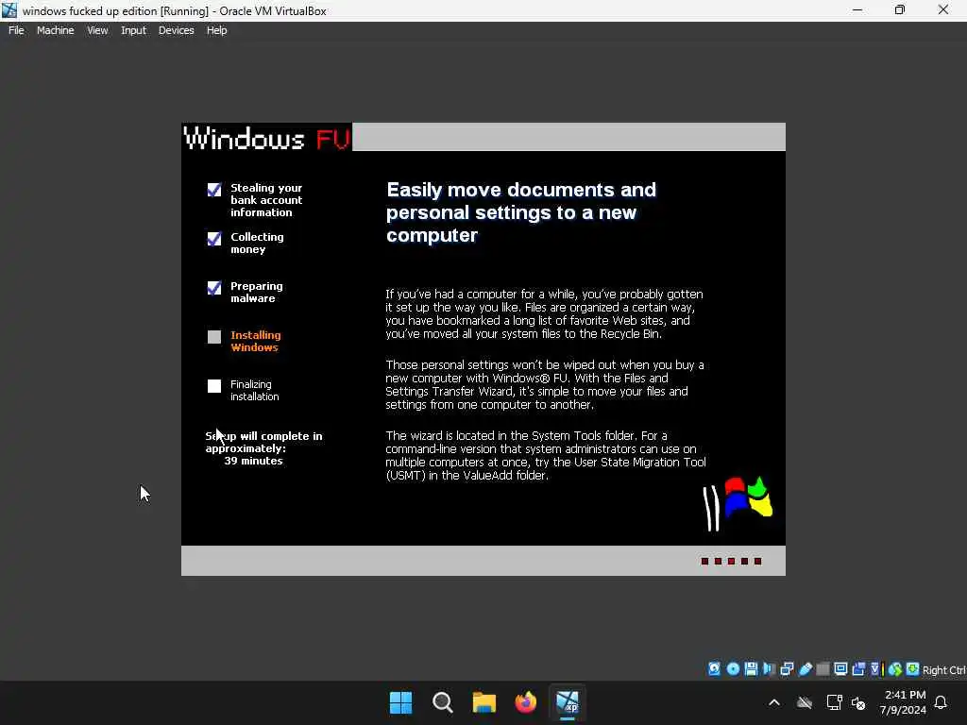Click the USB devices indicator icon

tap(805, 669)
